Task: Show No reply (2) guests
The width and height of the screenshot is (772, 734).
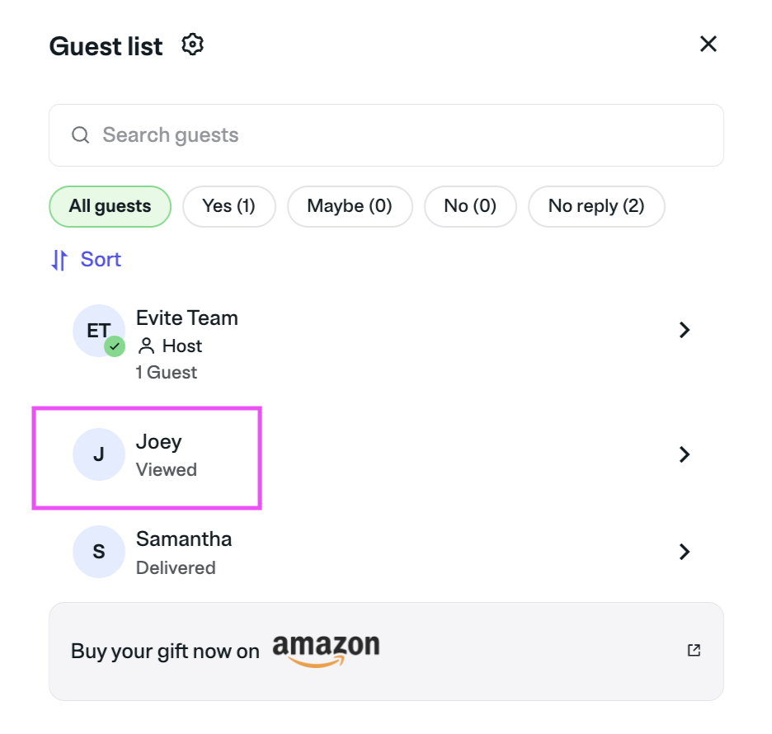Action: pos(595,206)
